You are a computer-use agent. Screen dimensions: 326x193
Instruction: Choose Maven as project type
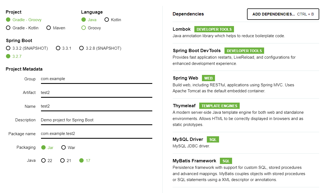(49, 28)
